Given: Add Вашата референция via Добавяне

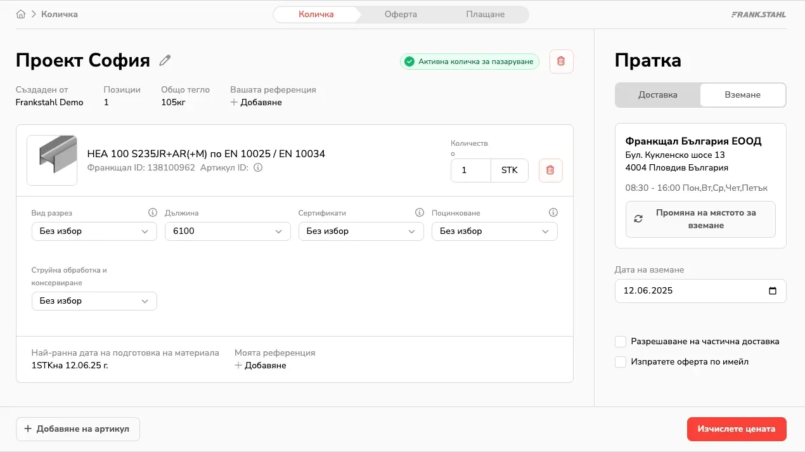Looking at the screenshot, I should 256,102.
